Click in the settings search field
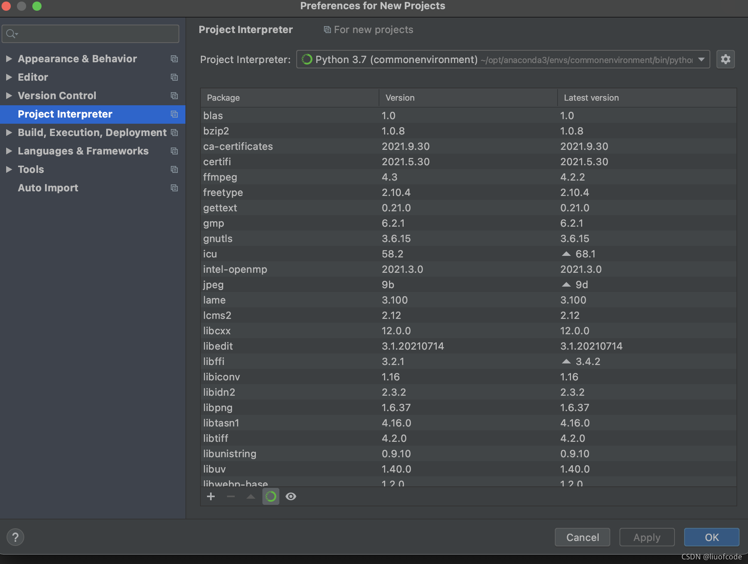The image size is (748, 564). [x=96, y=34]
